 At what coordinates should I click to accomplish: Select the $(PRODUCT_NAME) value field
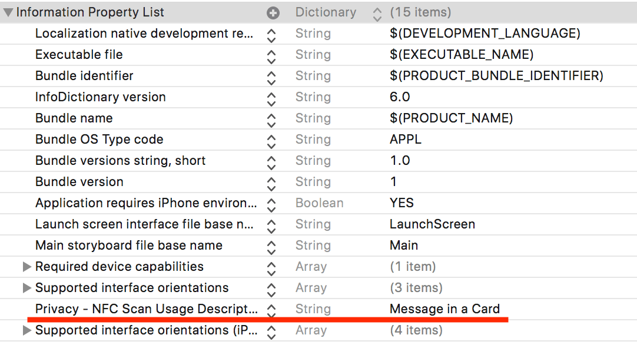(x=451, y=118)
